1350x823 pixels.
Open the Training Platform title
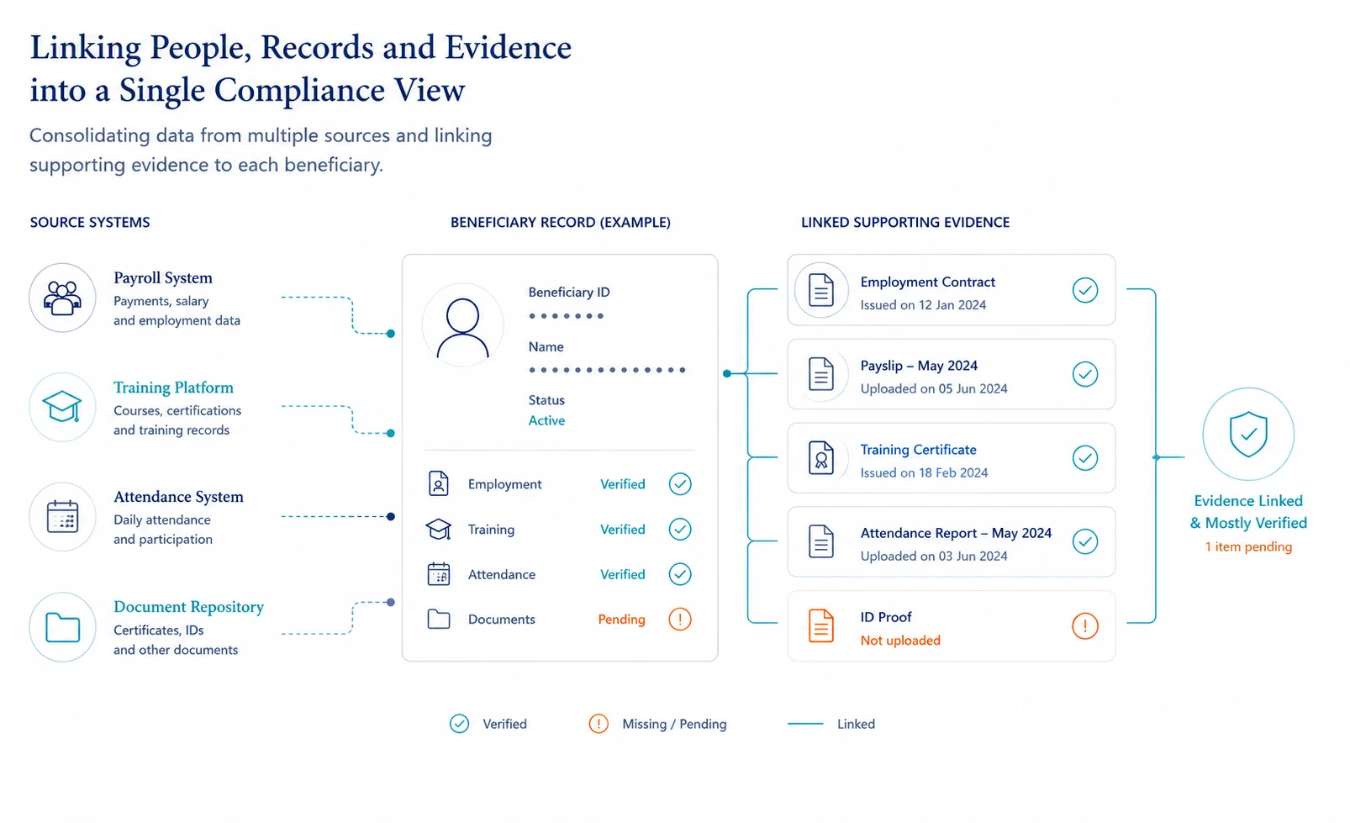point(174,388)
